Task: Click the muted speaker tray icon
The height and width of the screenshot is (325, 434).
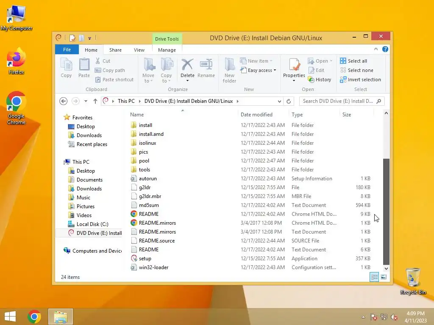Action: [394, 317]
